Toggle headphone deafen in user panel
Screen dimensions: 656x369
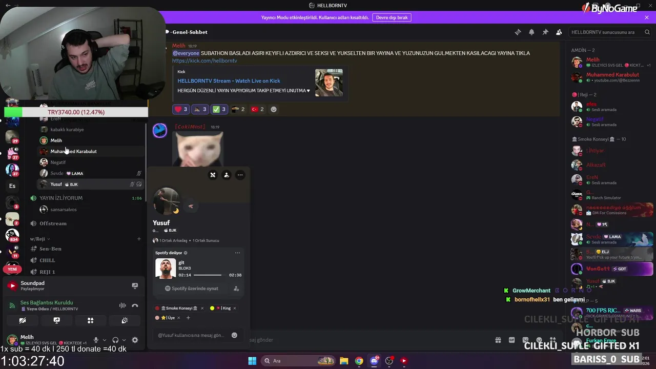[115, 340]
